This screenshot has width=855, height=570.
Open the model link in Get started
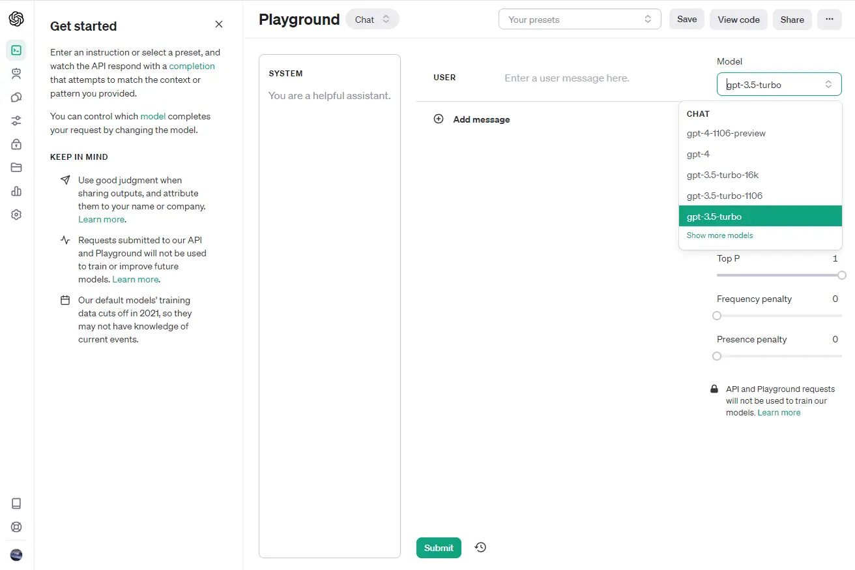(153, 116)
